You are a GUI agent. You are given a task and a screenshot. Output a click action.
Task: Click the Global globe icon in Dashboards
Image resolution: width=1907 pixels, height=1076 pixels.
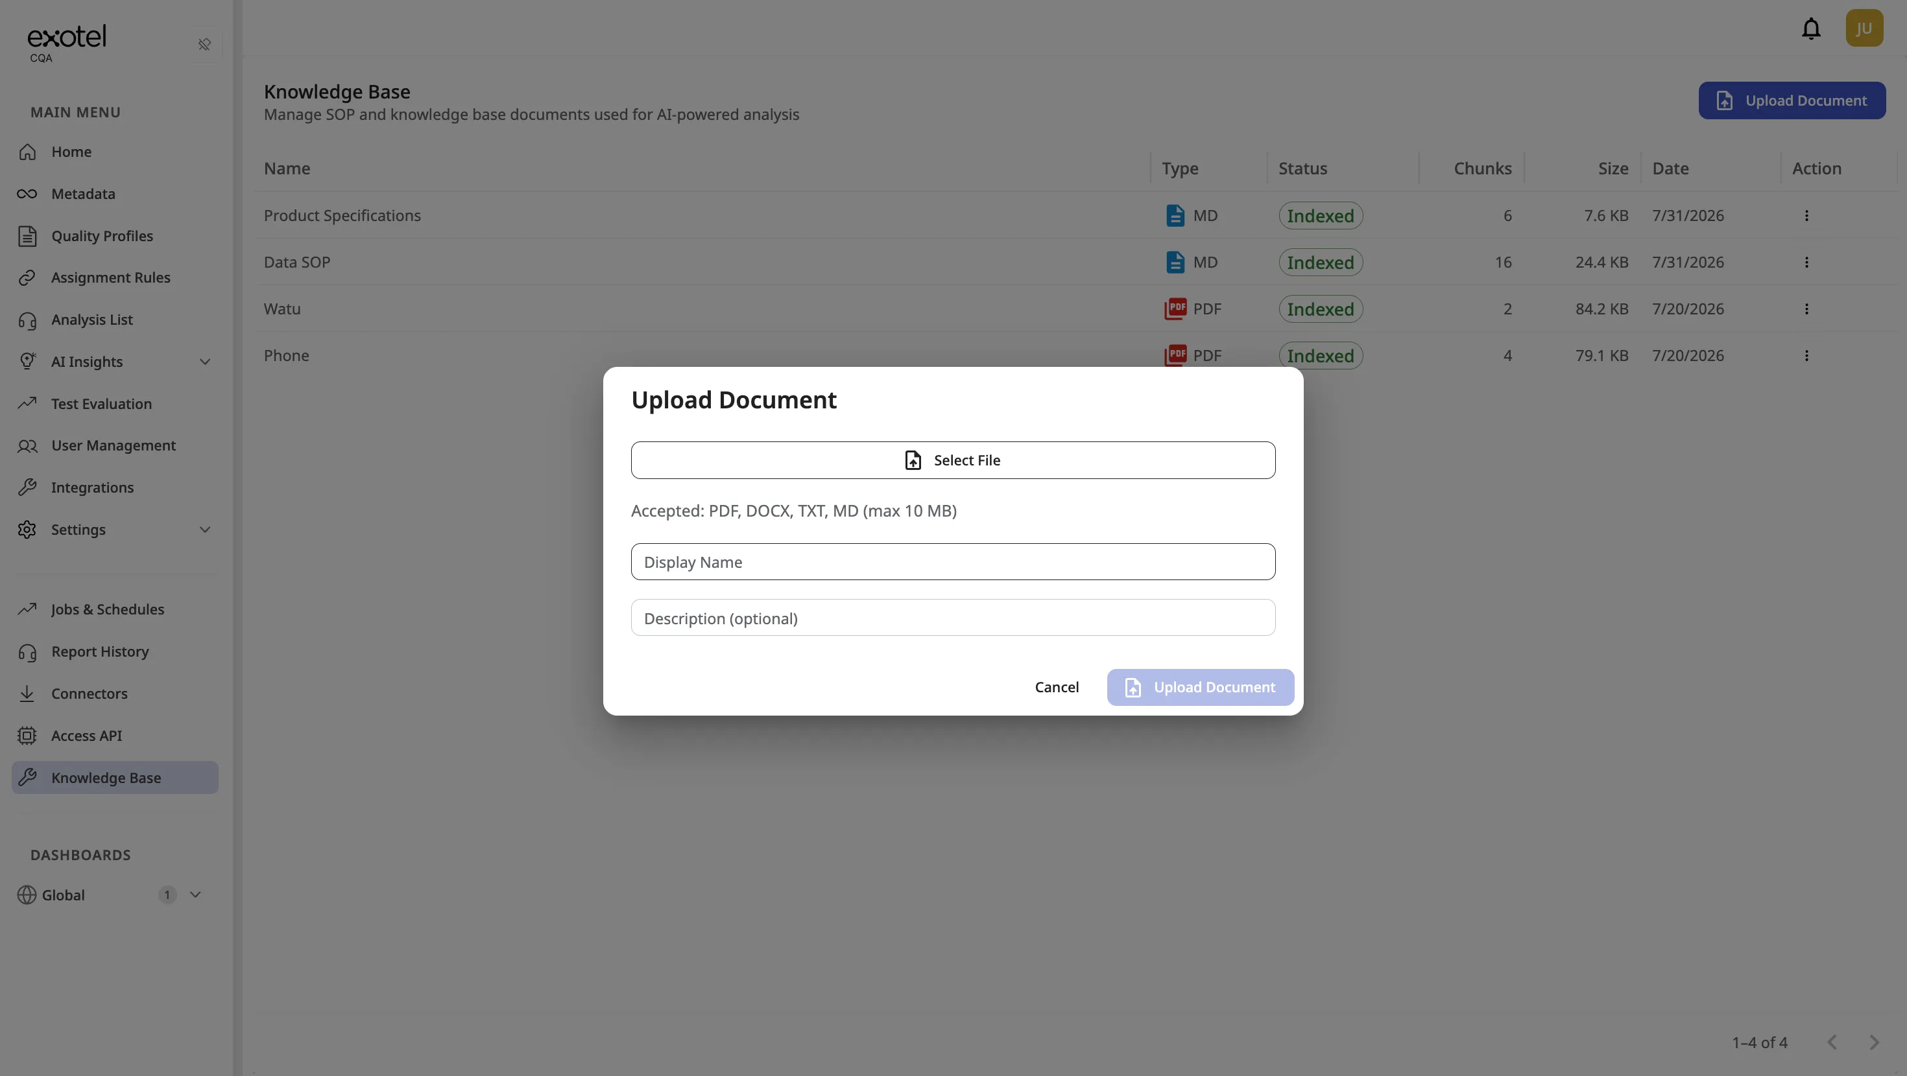pyautogui.click(x=27, y=895)
